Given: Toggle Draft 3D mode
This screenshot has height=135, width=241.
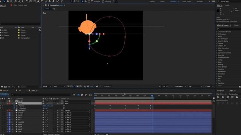Looking at the screenshot, I should 163,87.
